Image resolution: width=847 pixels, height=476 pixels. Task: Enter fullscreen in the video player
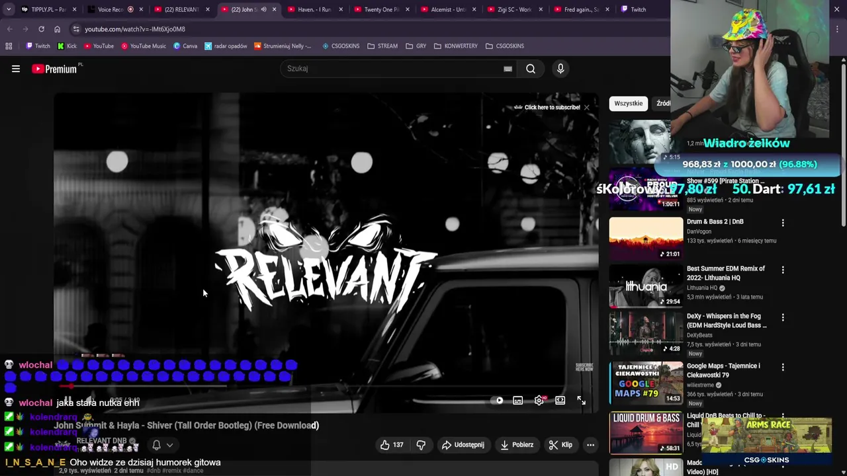(x=581, y=401)
